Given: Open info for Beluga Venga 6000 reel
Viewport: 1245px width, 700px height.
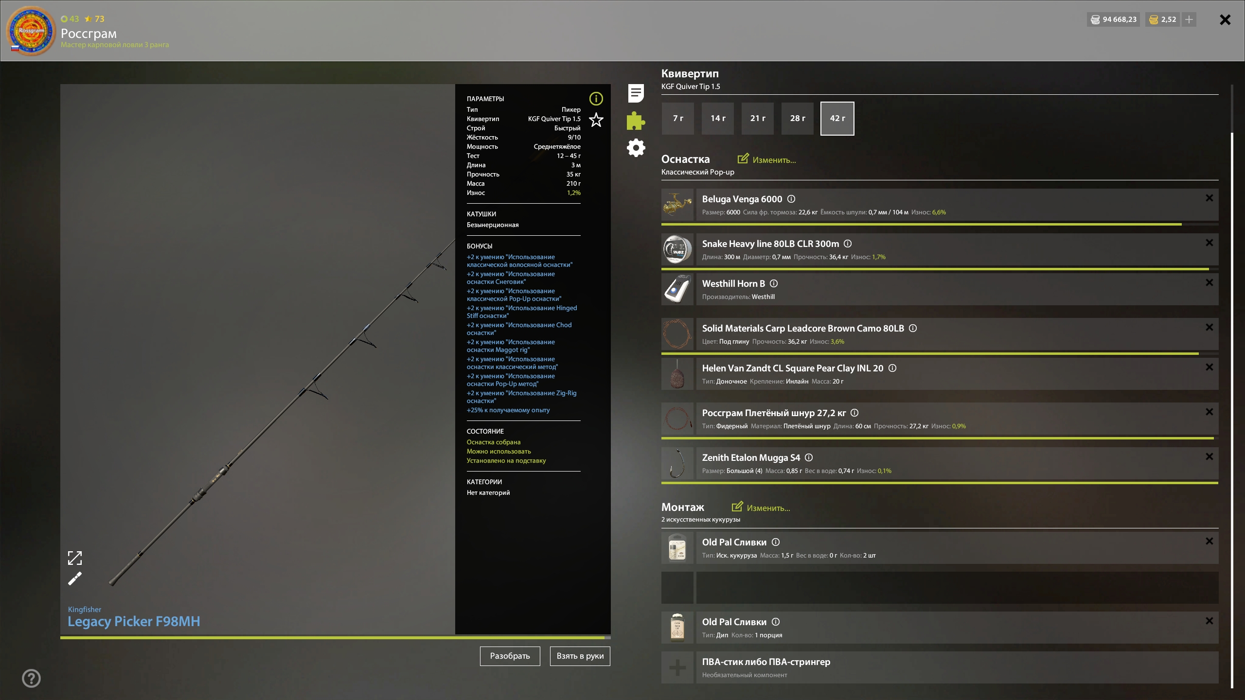Looking at the screenshot, I should [x=791, y=199].
